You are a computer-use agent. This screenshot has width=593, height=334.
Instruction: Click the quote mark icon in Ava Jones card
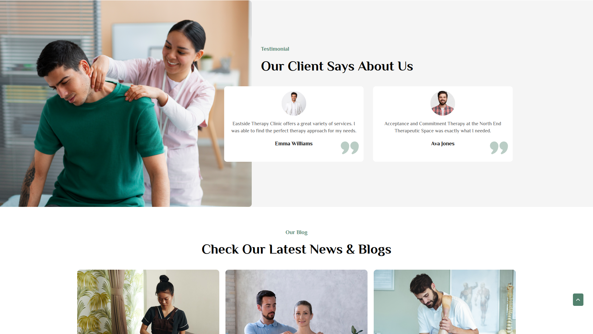click(x=499, y=148)
